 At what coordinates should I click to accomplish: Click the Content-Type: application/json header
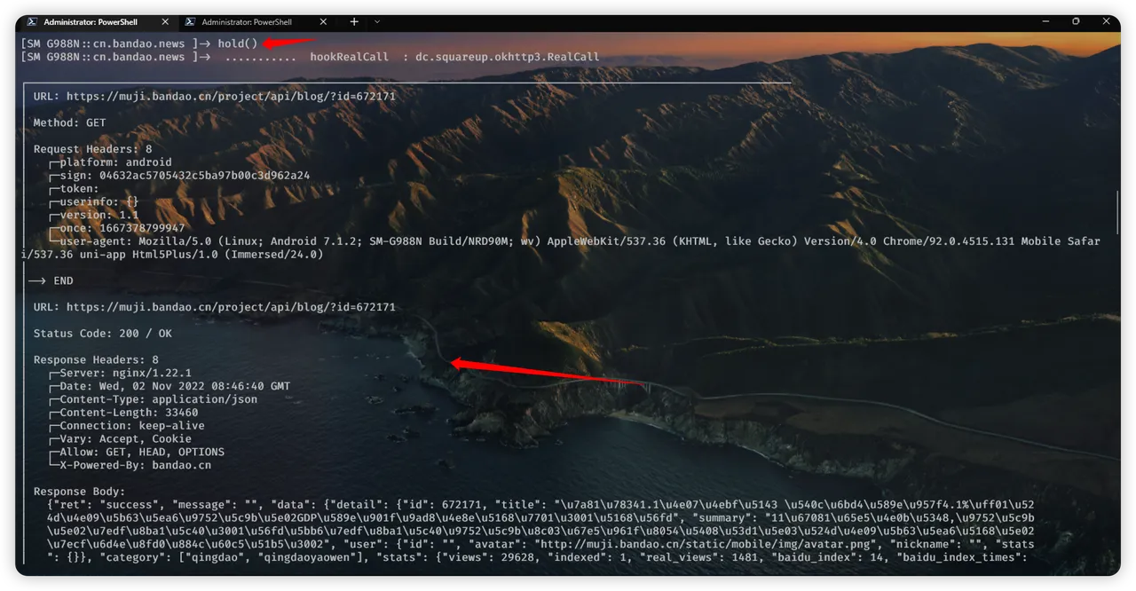[x=158, y=399]
